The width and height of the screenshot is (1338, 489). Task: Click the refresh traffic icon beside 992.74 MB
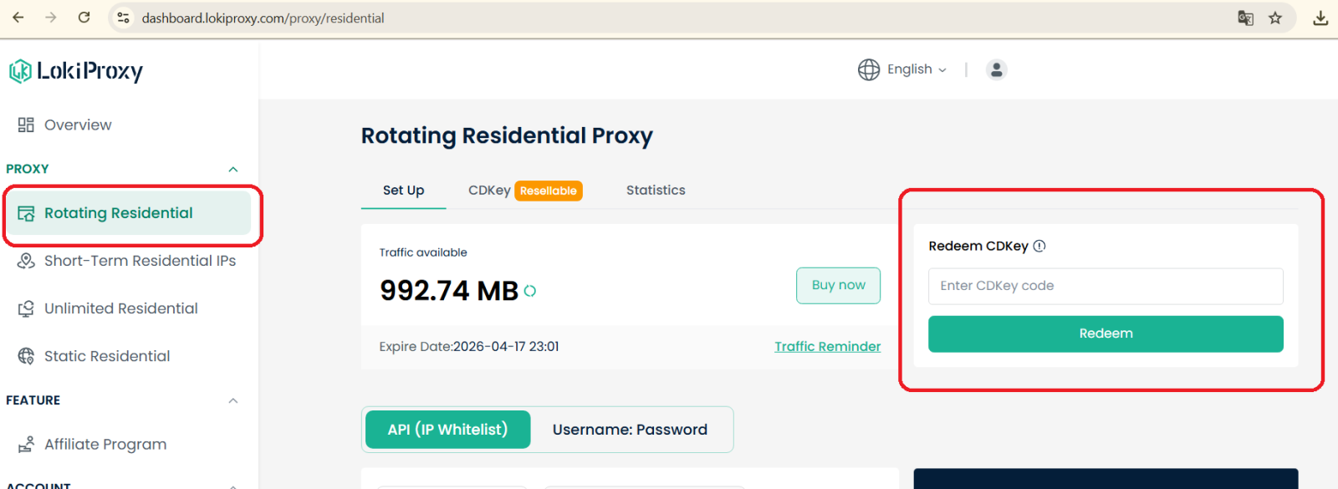[x=530, y=291]
